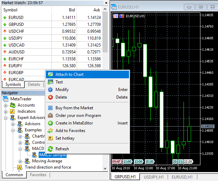Select the GBPUSD row in Market Watch
The width and height of the screenshot is (218, 181).
point(52,24)
